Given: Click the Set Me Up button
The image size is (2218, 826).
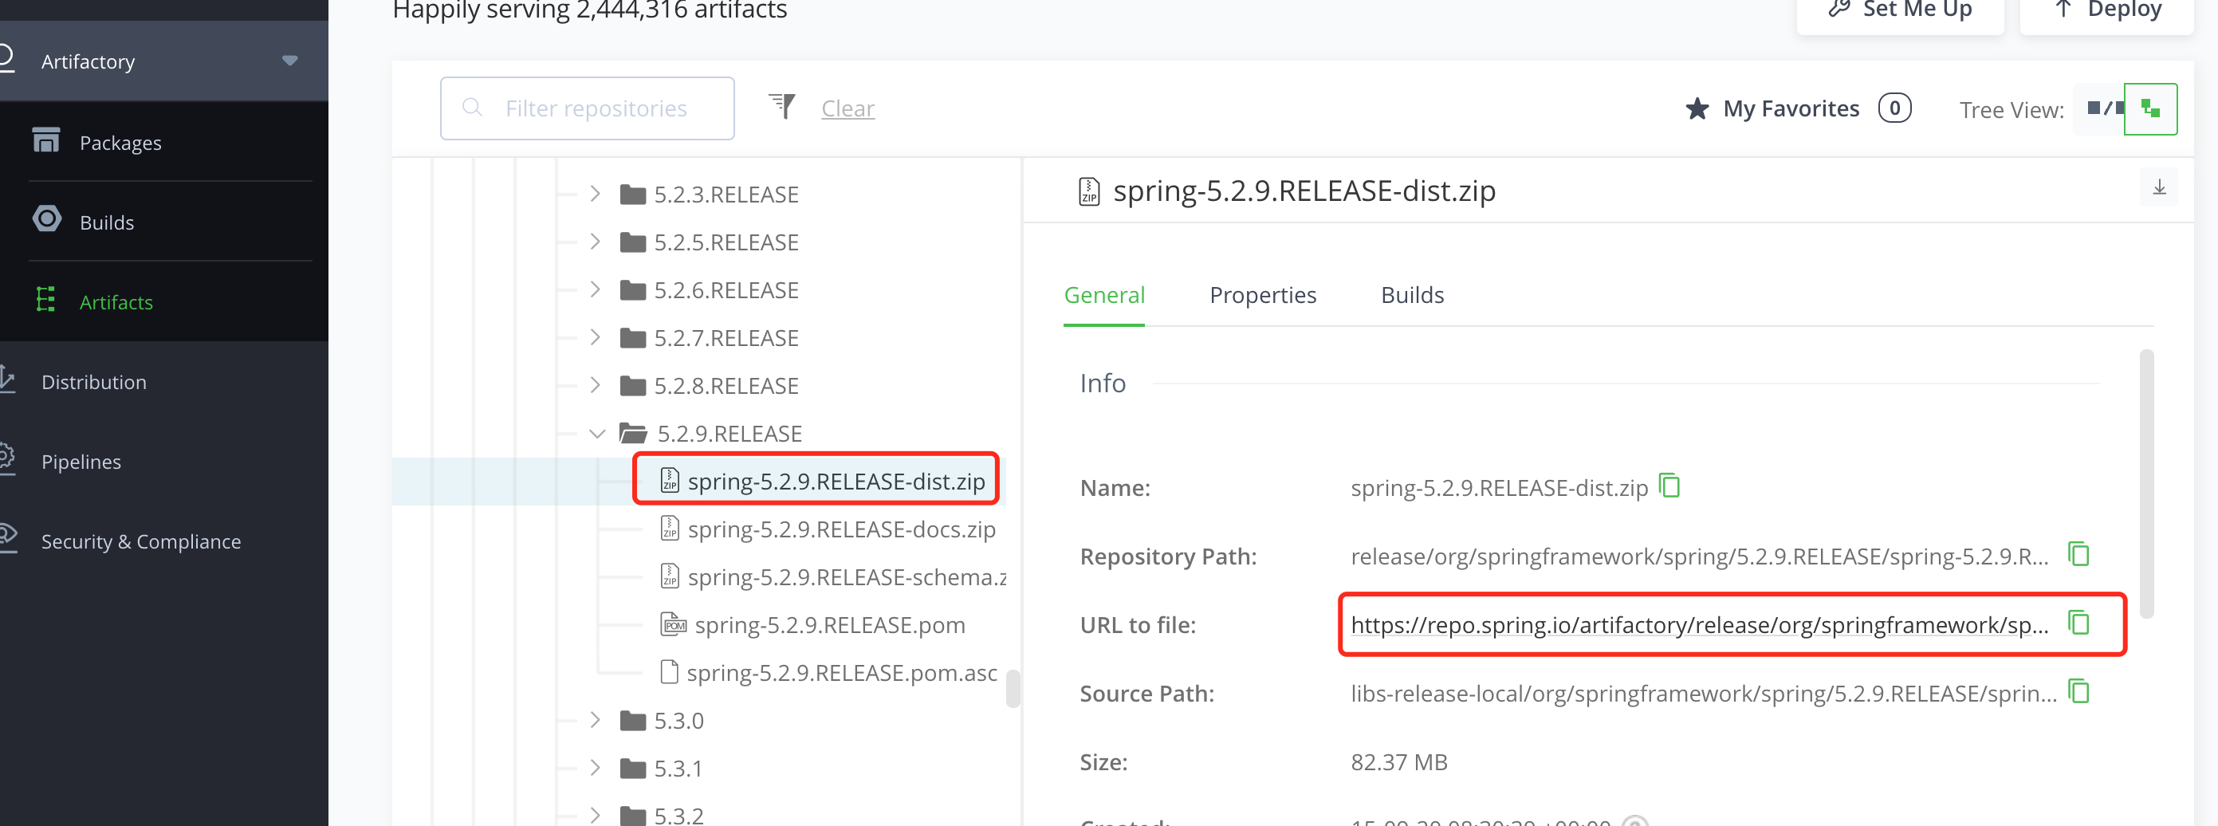Looking at the screenshot, I should tap(1899, 10).
